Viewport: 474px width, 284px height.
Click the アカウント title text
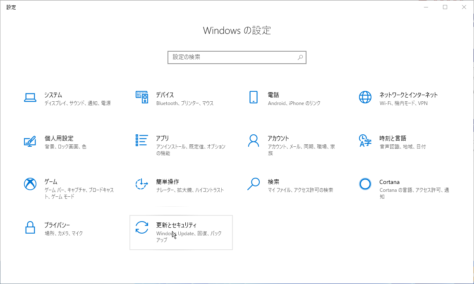[x=278, y=138]
